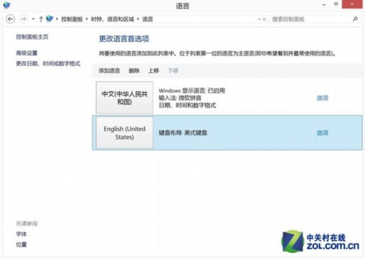Screen dimensions: 365x259
Task: Select the English (United States) language tile
Action: pos(125,132)
